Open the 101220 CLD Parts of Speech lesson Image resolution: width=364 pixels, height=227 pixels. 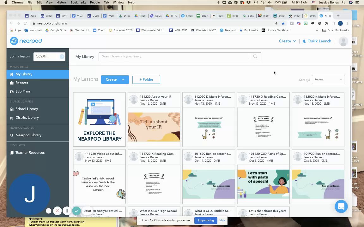(x=263, y=177)
